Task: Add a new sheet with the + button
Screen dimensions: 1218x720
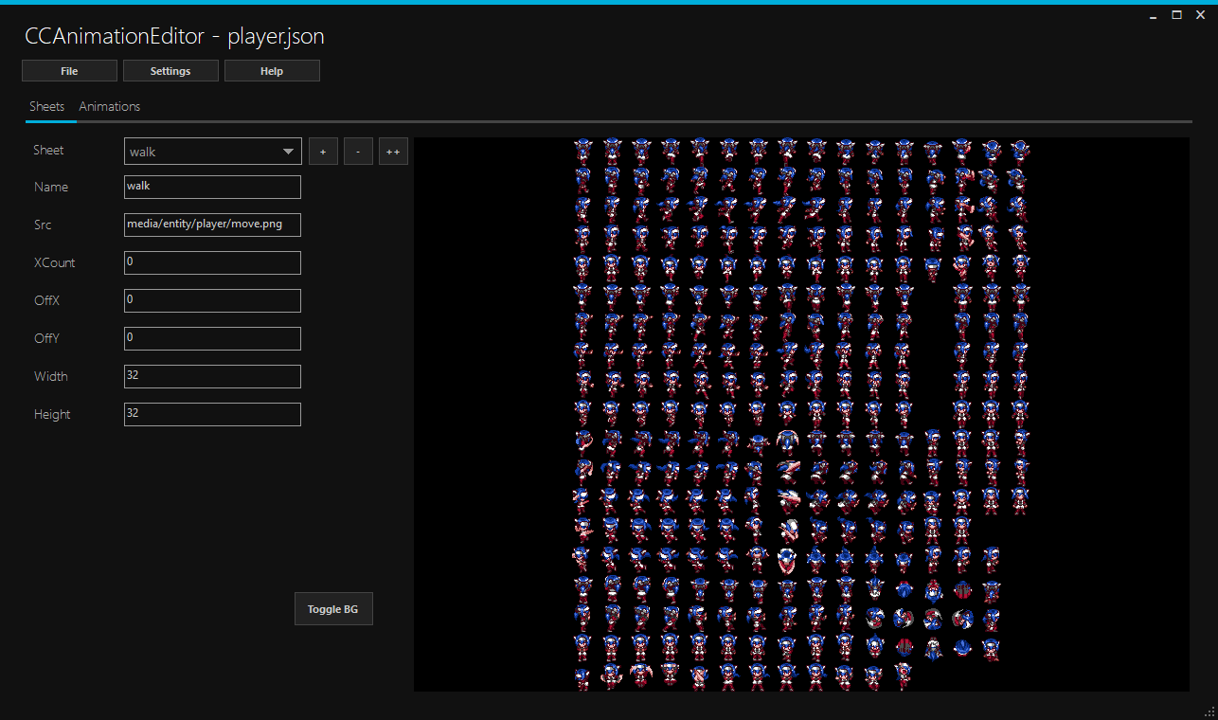Action: [323, 152]
